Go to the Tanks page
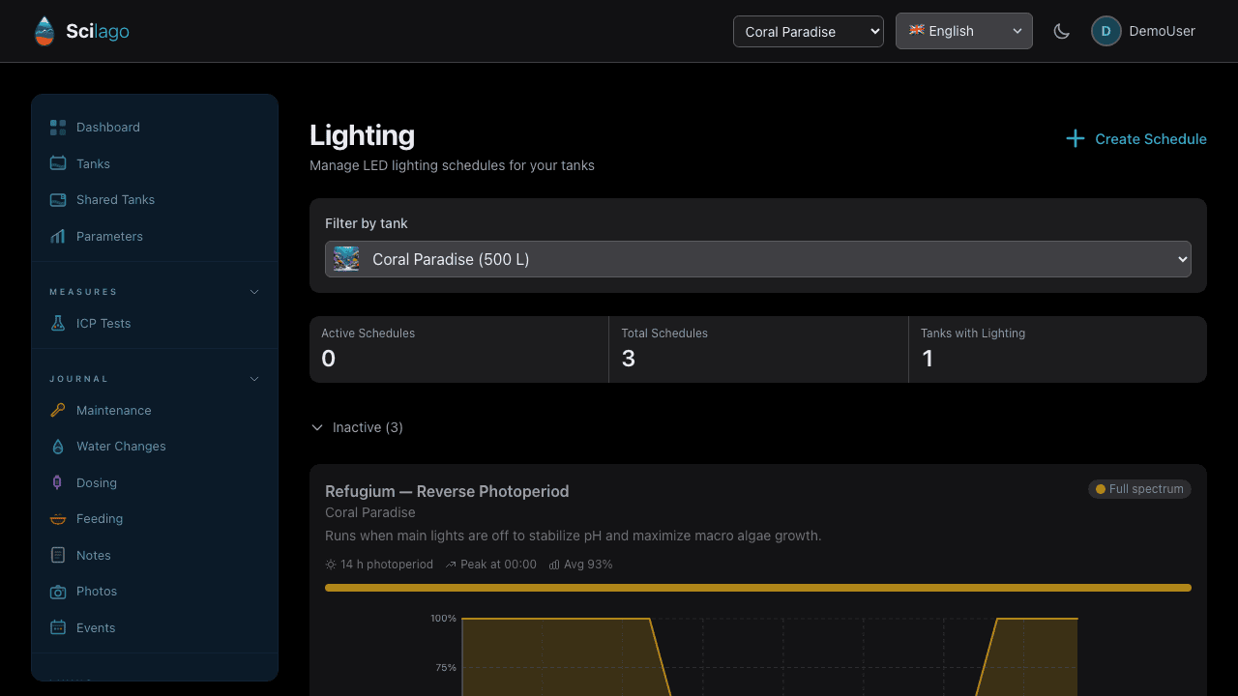This screenshot has width=1238, height=696. pos(155,163)
